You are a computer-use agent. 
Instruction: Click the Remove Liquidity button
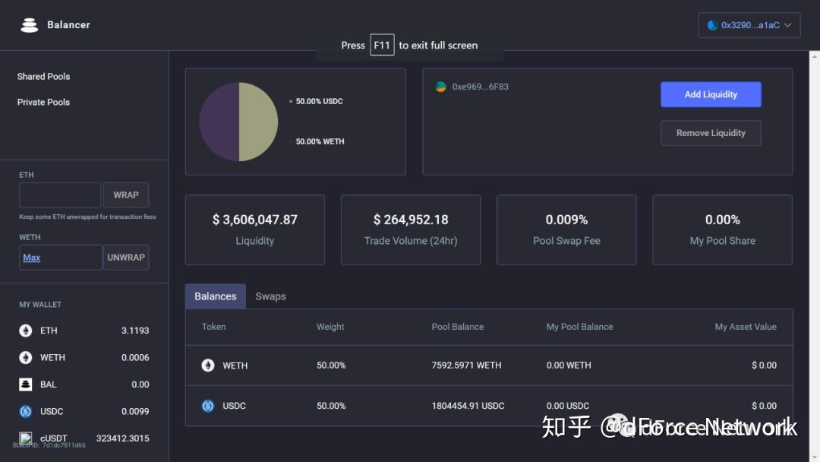pos(711,133)
